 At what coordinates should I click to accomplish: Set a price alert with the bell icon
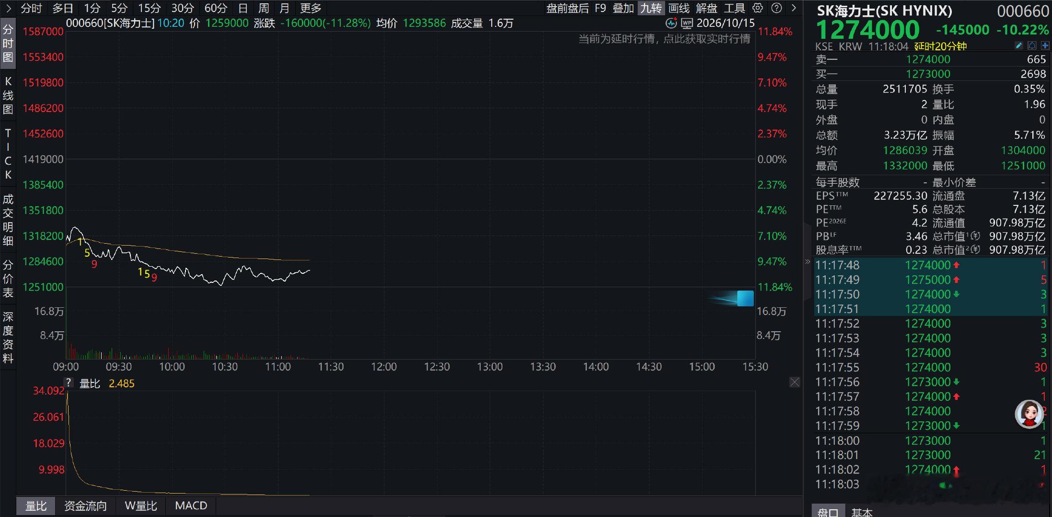[x=1032, y=46]
